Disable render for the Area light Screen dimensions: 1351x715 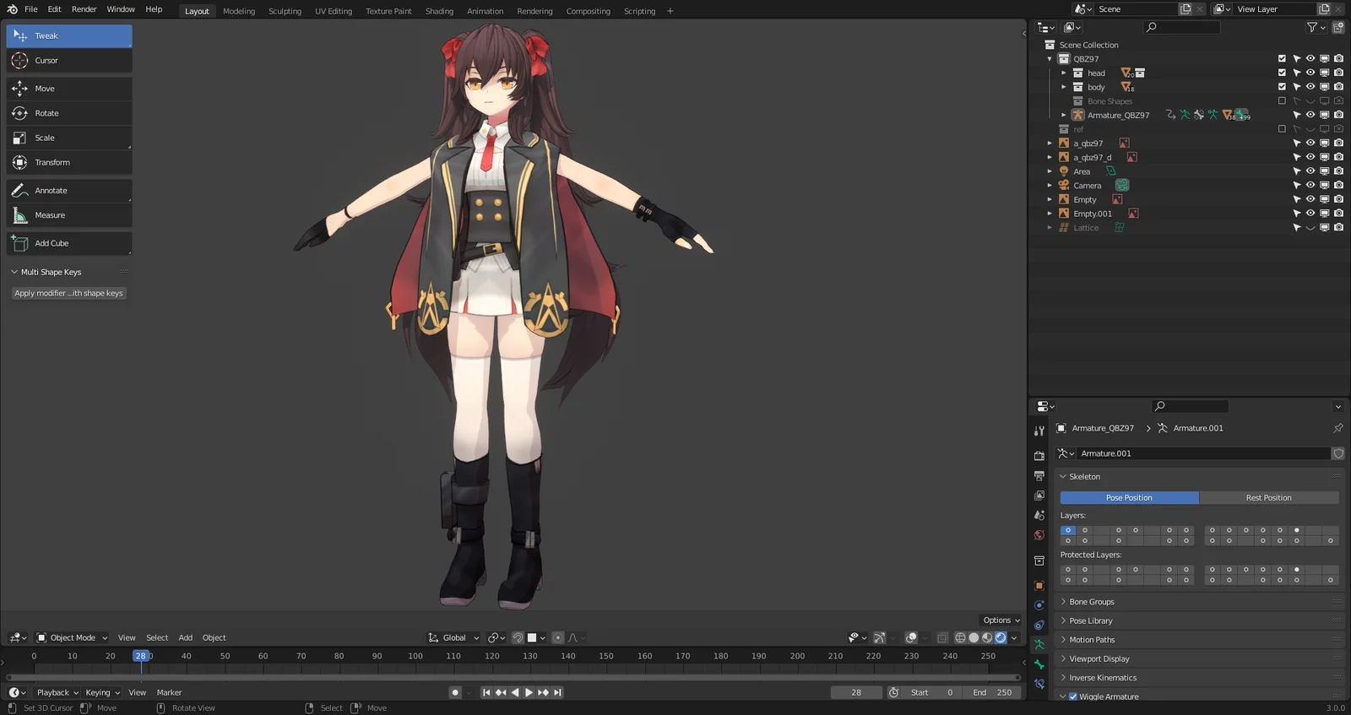point(1338,171)
